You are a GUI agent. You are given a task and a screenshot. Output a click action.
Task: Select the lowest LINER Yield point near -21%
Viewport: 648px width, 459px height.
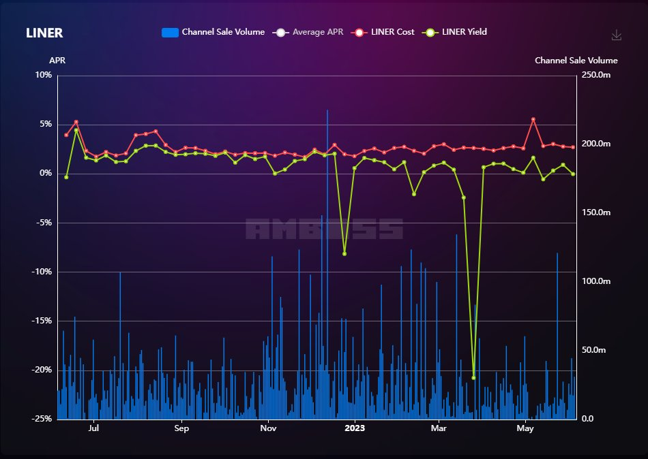[473, 378]
